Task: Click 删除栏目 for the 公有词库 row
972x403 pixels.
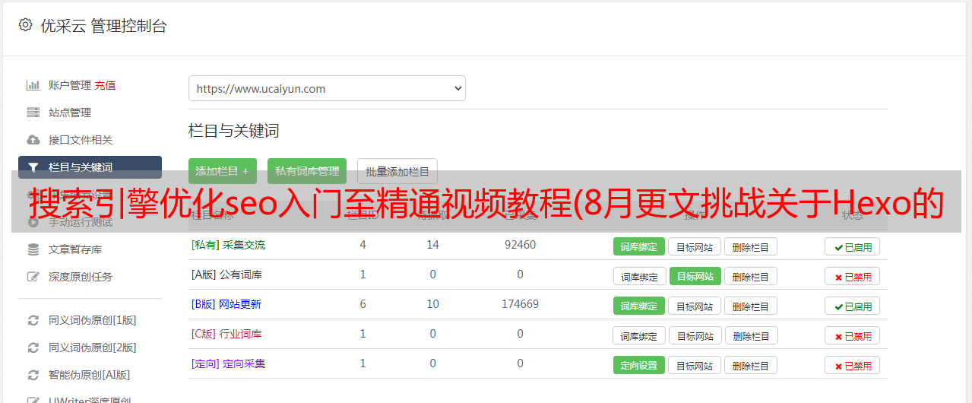Action: point(751,276)
